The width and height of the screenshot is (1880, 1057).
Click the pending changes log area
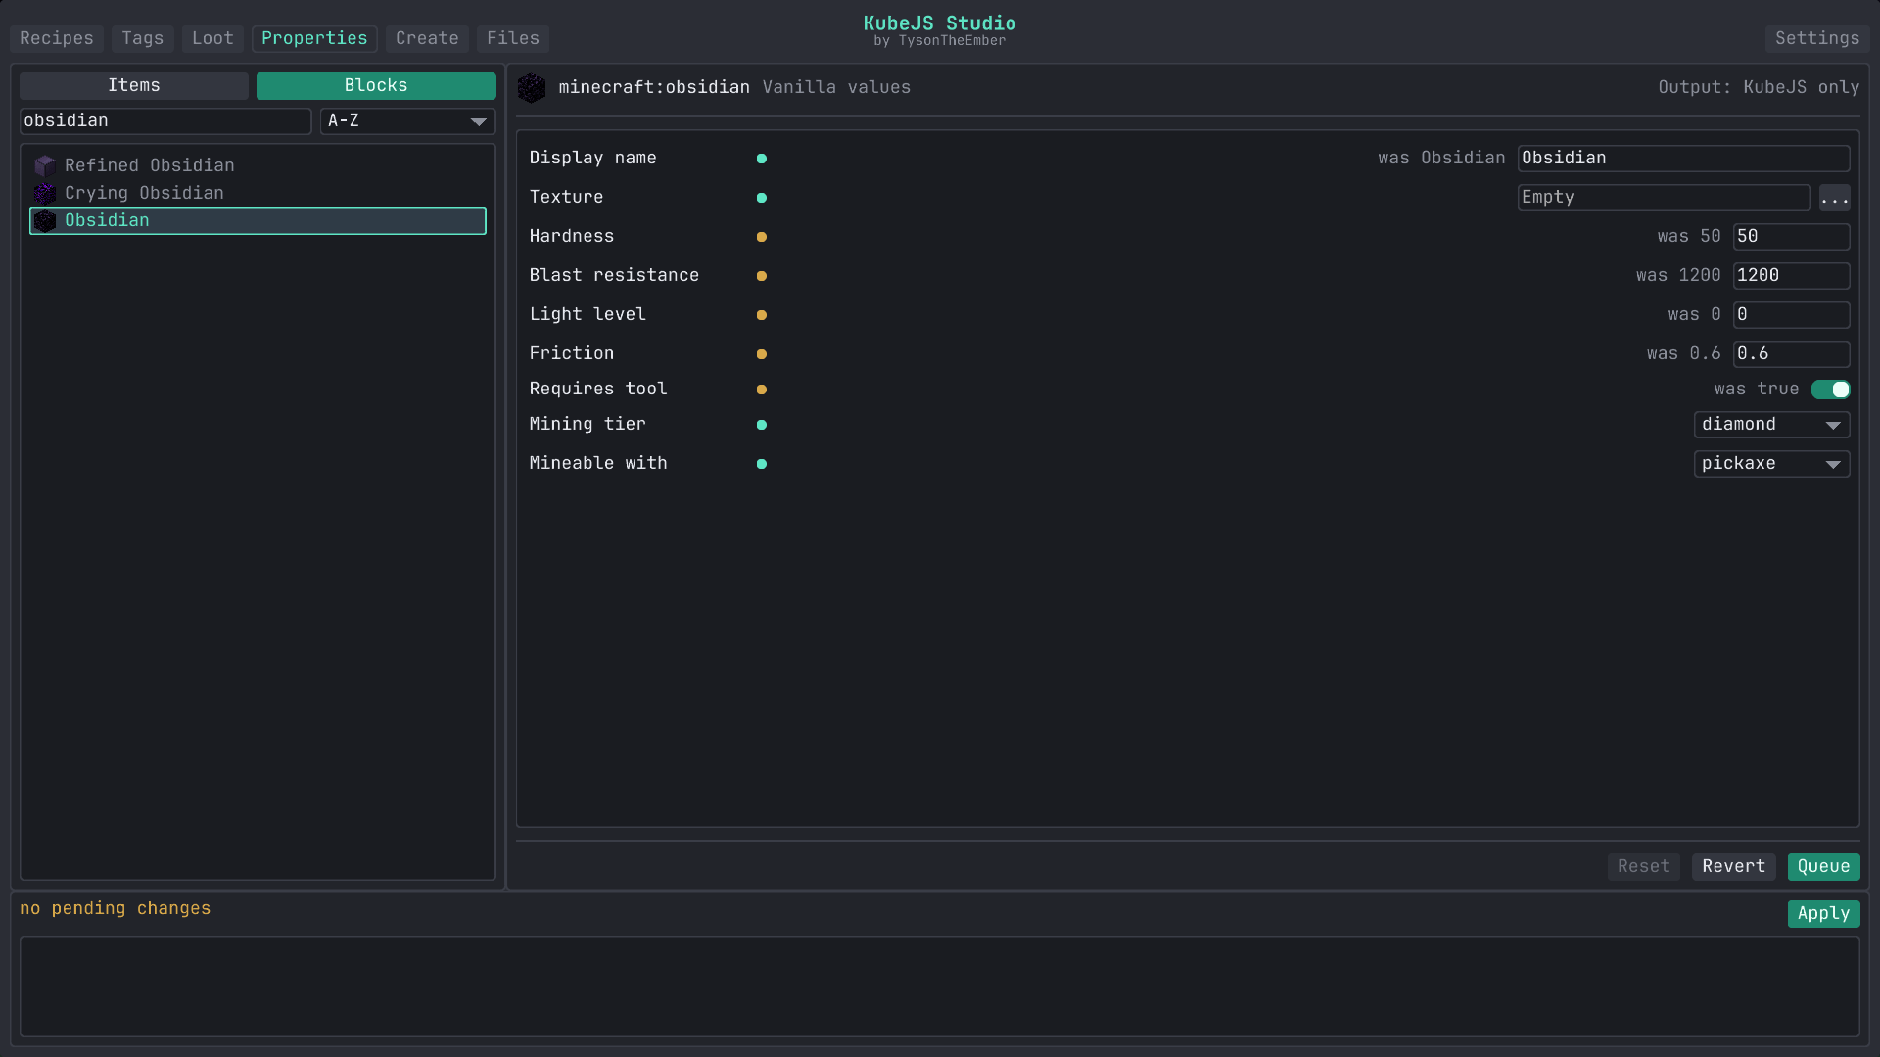tap(940, 987)
